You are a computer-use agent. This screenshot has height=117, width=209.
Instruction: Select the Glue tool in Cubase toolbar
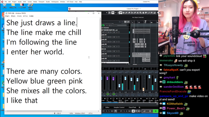(x=135, y=13)
